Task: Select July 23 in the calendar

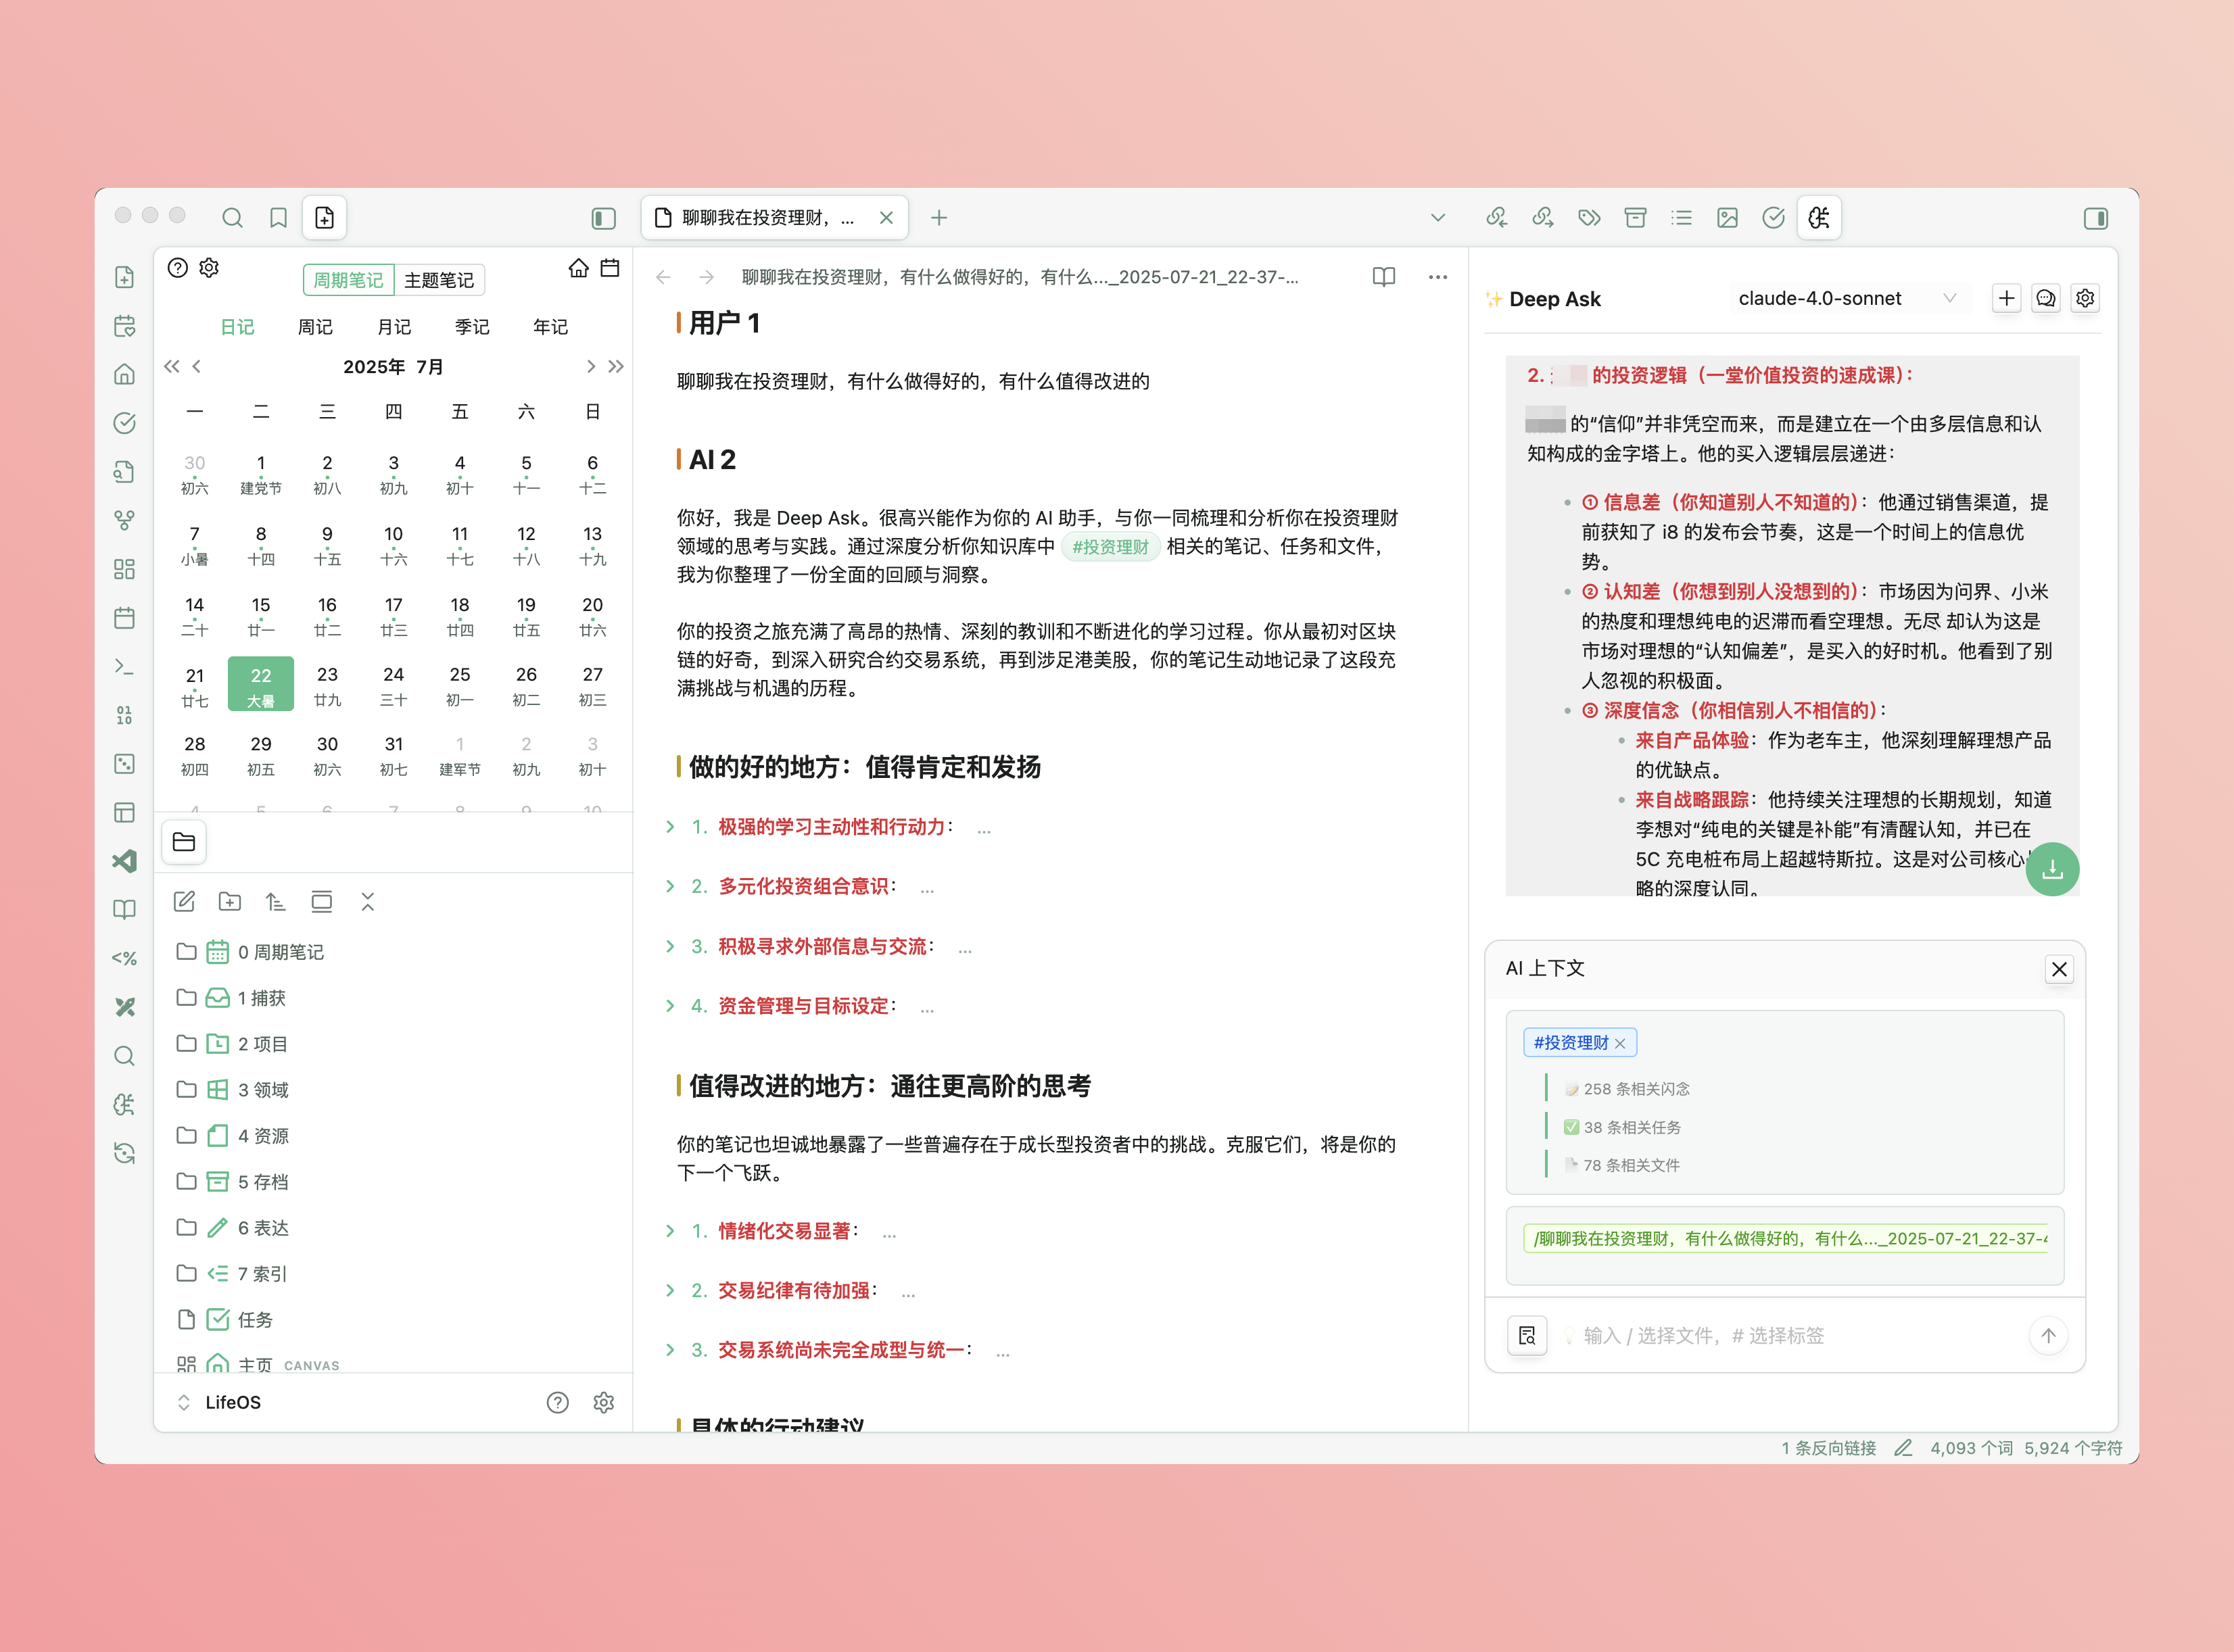Action: click(327, 685)
